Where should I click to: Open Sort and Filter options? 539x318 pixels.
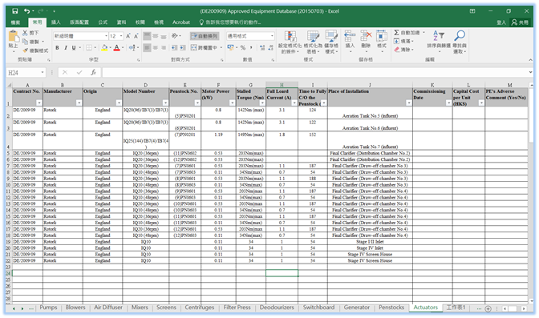(x=439, y=42)
